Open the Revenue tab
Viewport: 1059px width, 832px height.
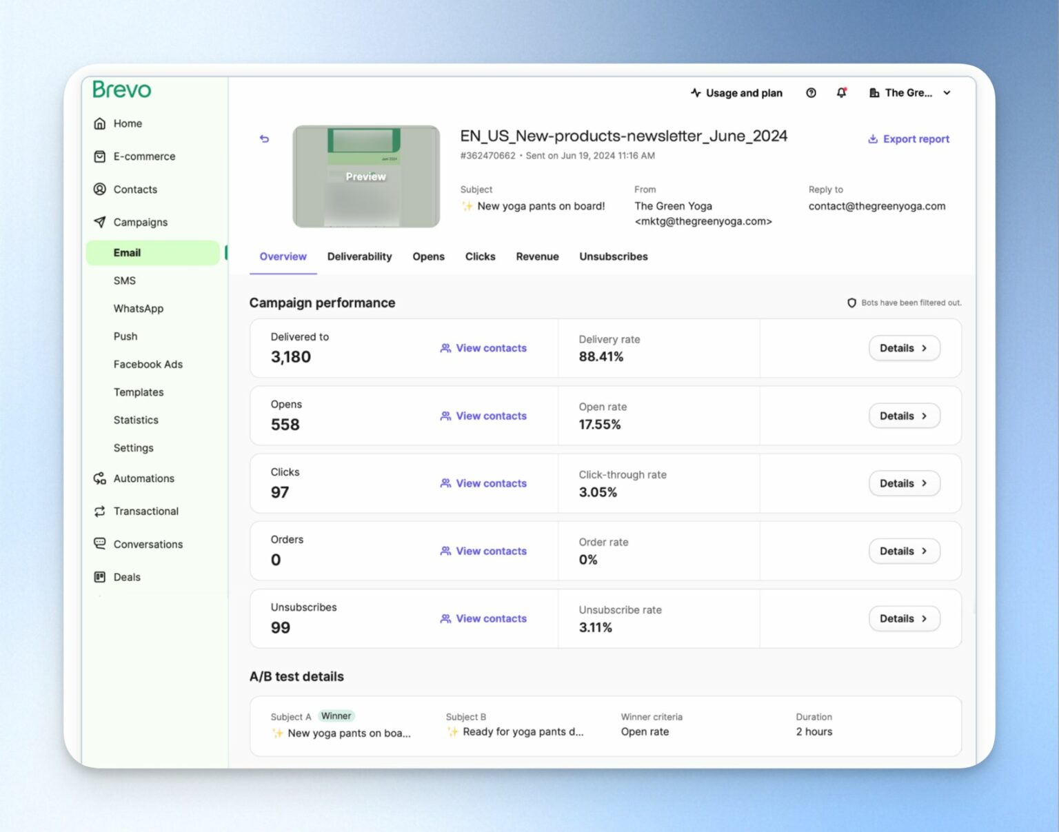pos(537,256)
